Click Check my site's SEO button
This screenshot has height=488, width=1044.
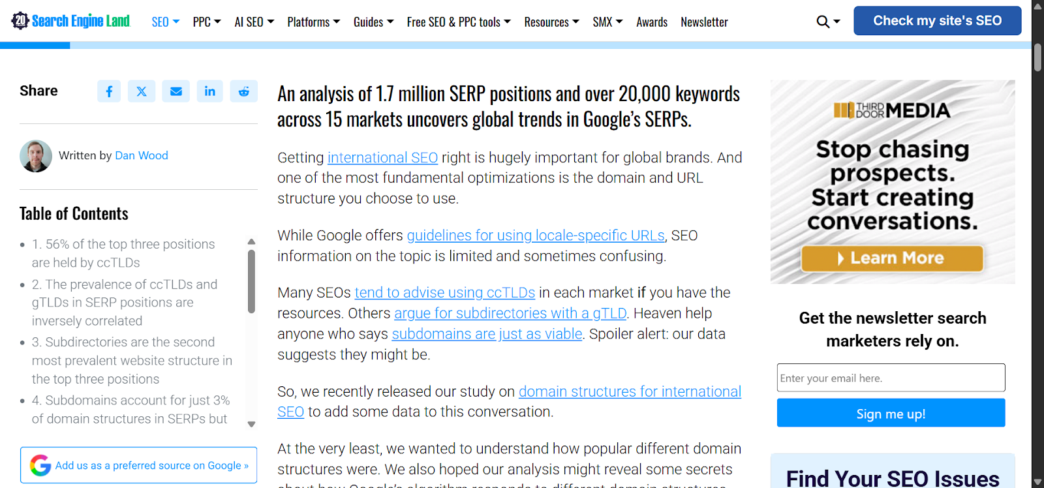(x=938, y=21)
